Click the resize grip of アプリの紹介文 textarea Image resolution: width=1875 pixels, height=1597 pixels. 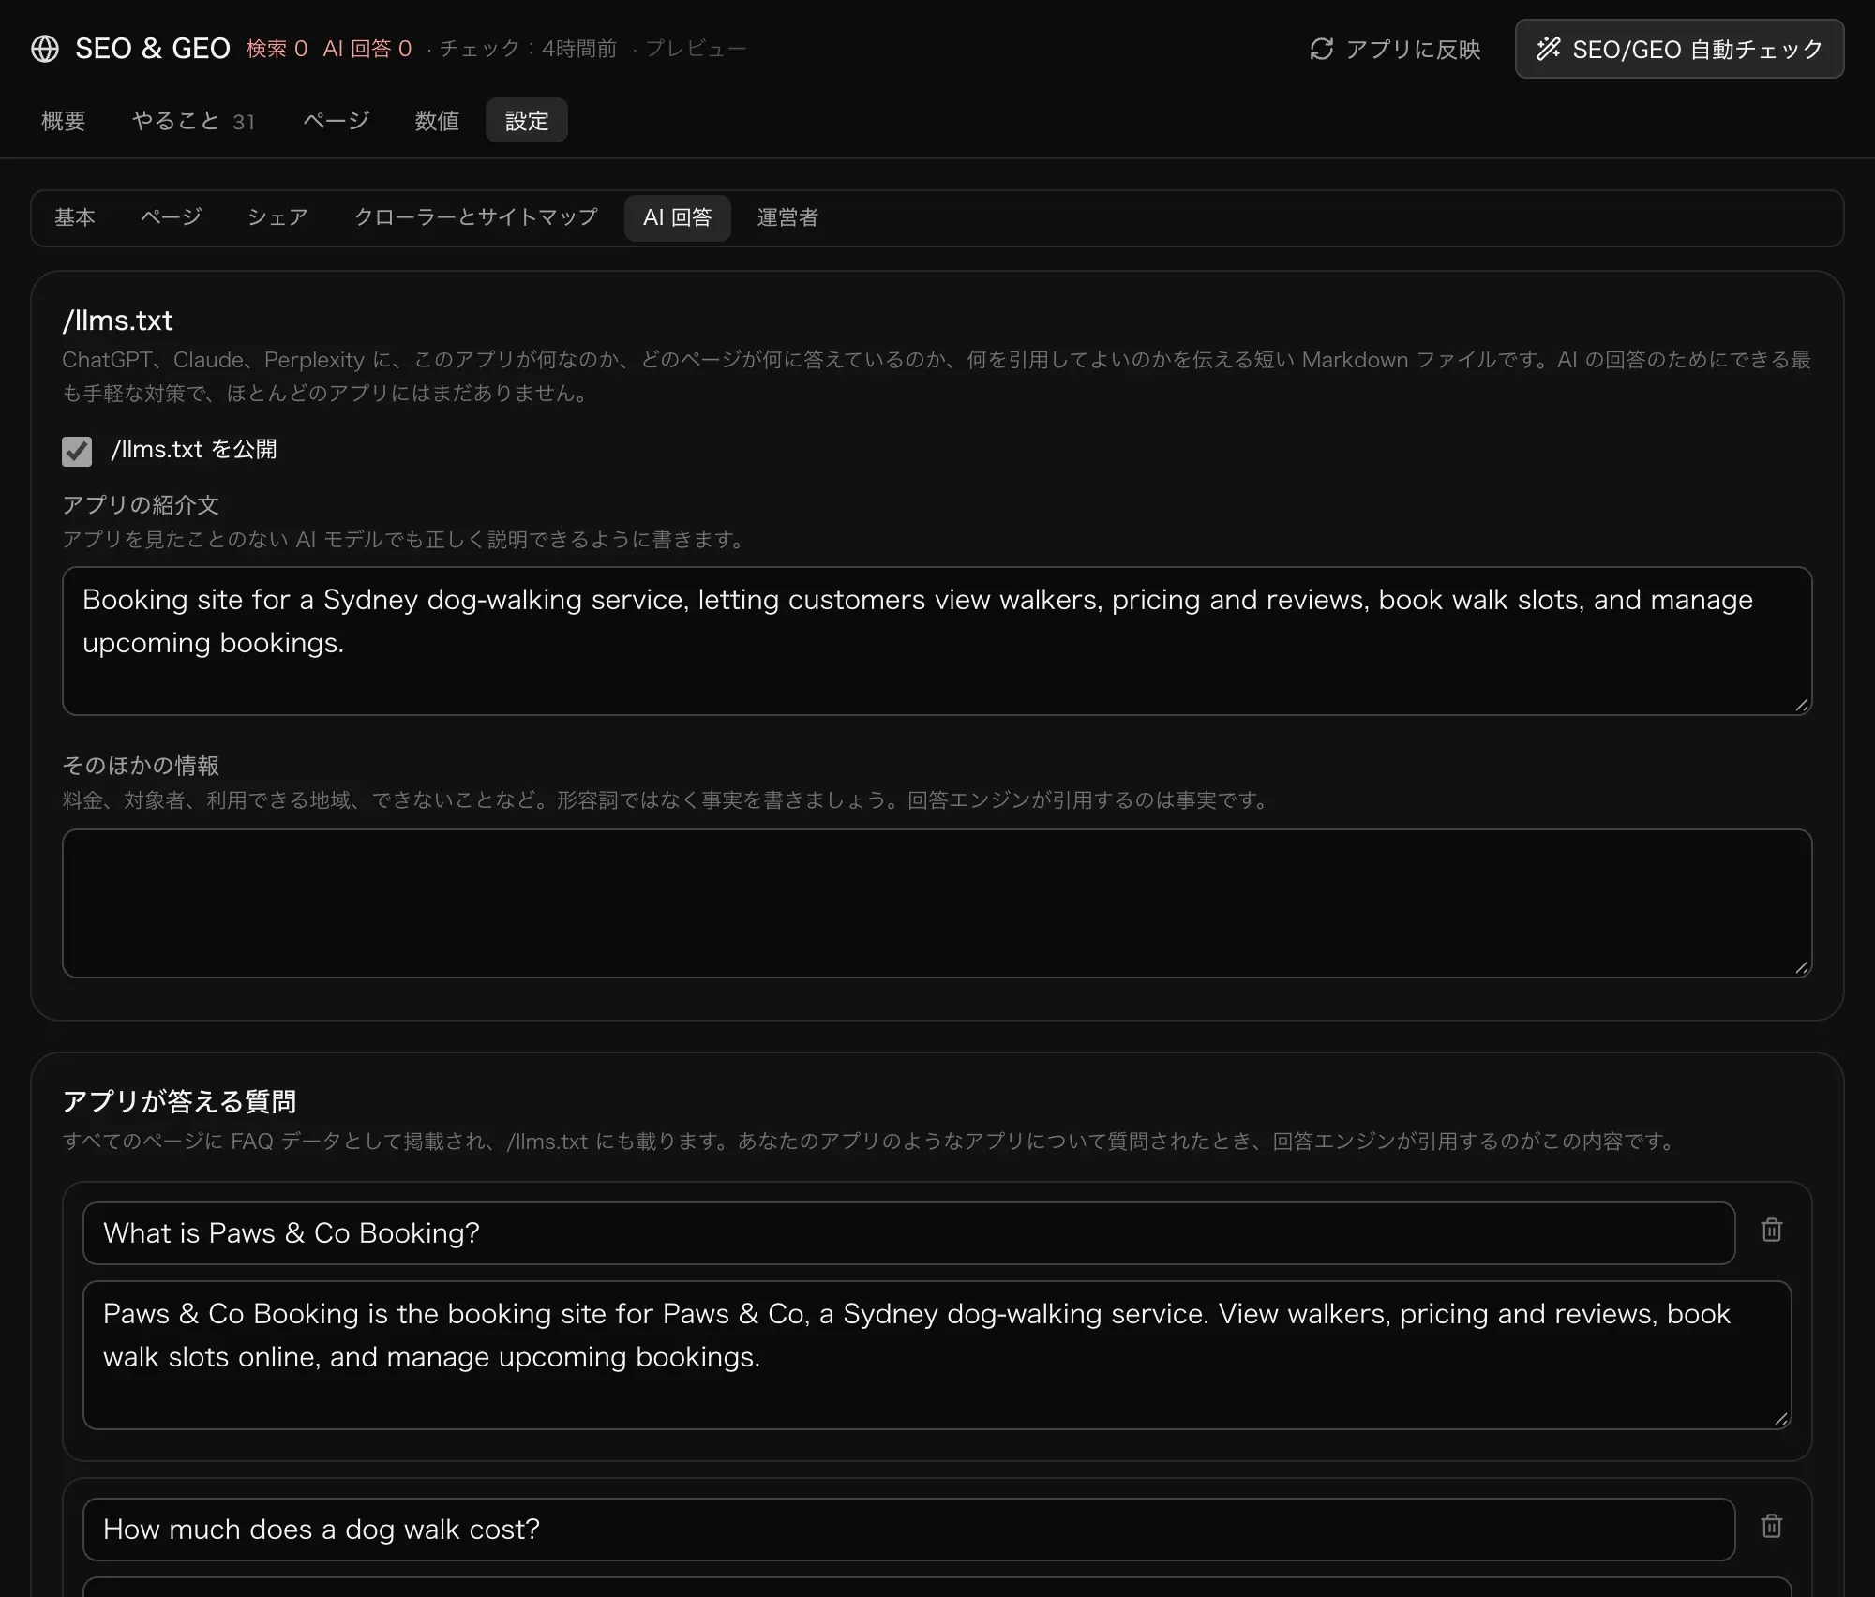click(x=1801, y=705)
